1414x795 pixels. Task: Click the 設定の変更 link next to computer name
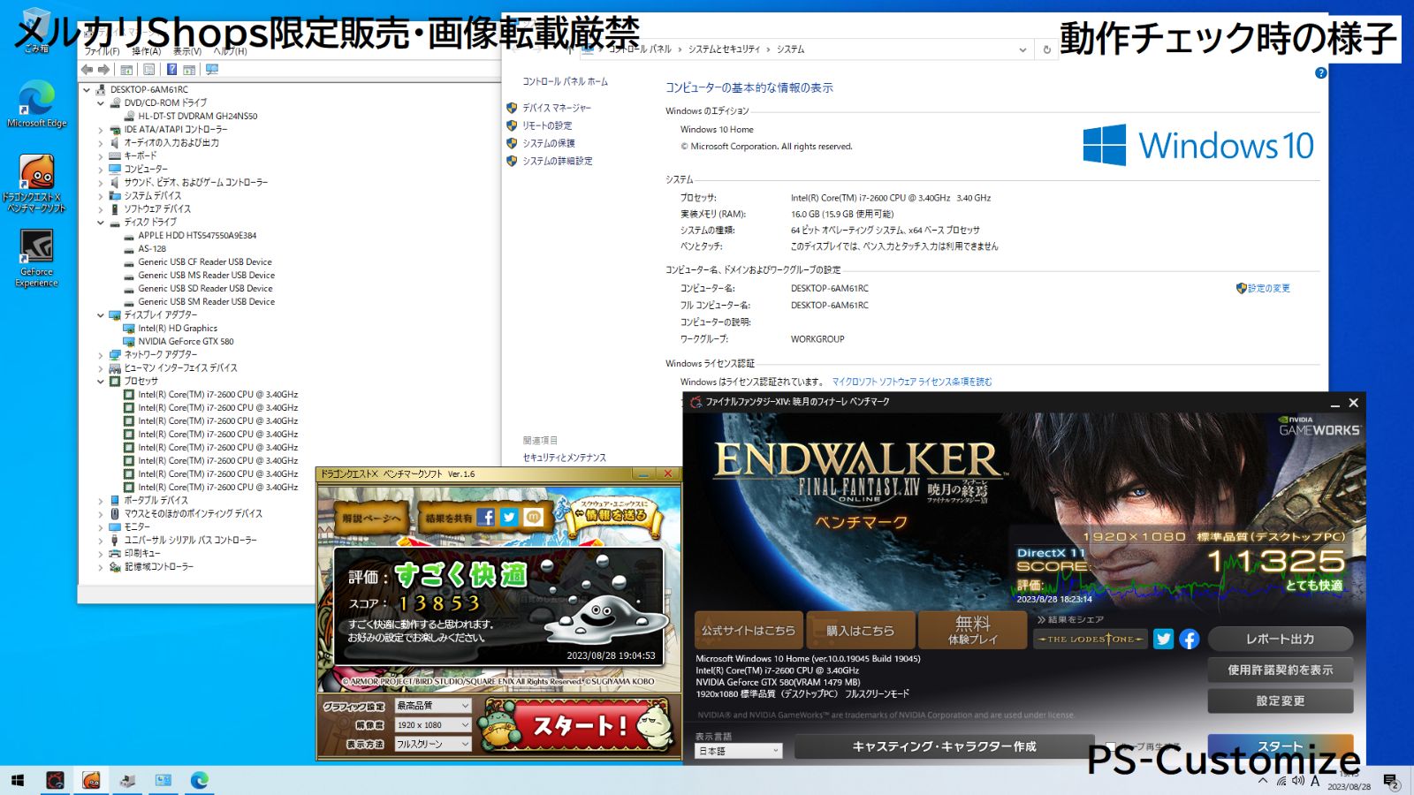[x=1268, y=288]
